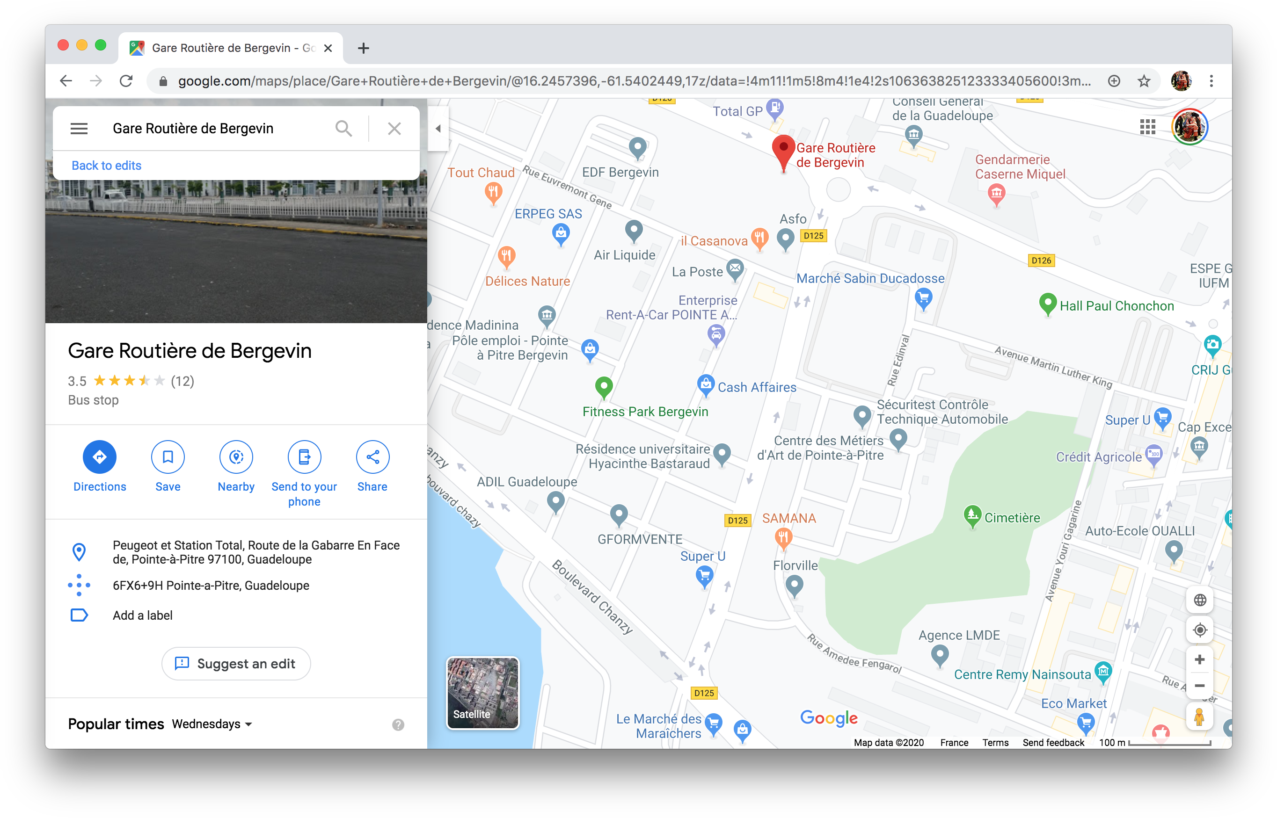Image resolution: width=1277 pixels, height=818 pixels.
Task: Open a new browser tab
Action: (x=363, y=48)
